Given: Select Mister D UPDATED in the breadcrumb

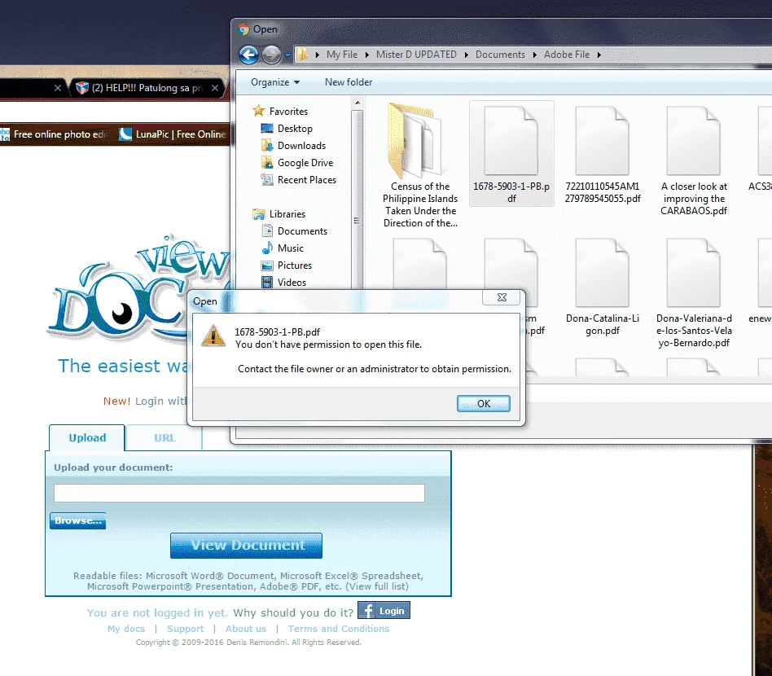Looking at the screenshot, I should coord(416,55).
